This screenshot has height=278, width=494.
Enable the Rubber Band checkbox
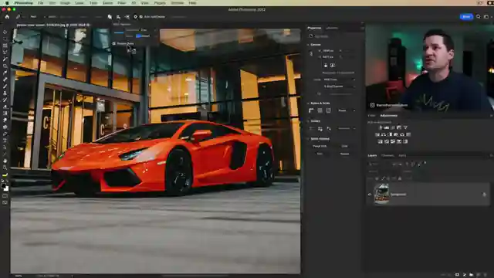point(114,43)
